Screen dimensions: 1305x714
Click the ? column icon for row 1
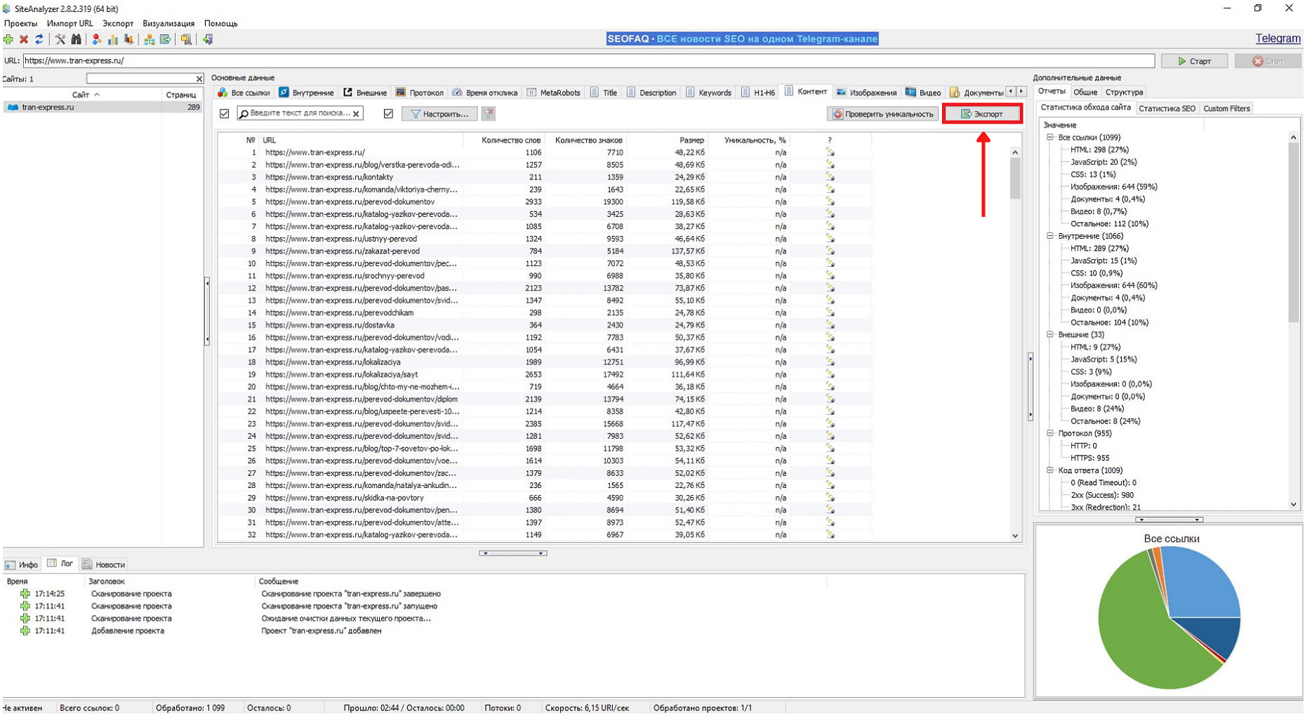(830, 152)
